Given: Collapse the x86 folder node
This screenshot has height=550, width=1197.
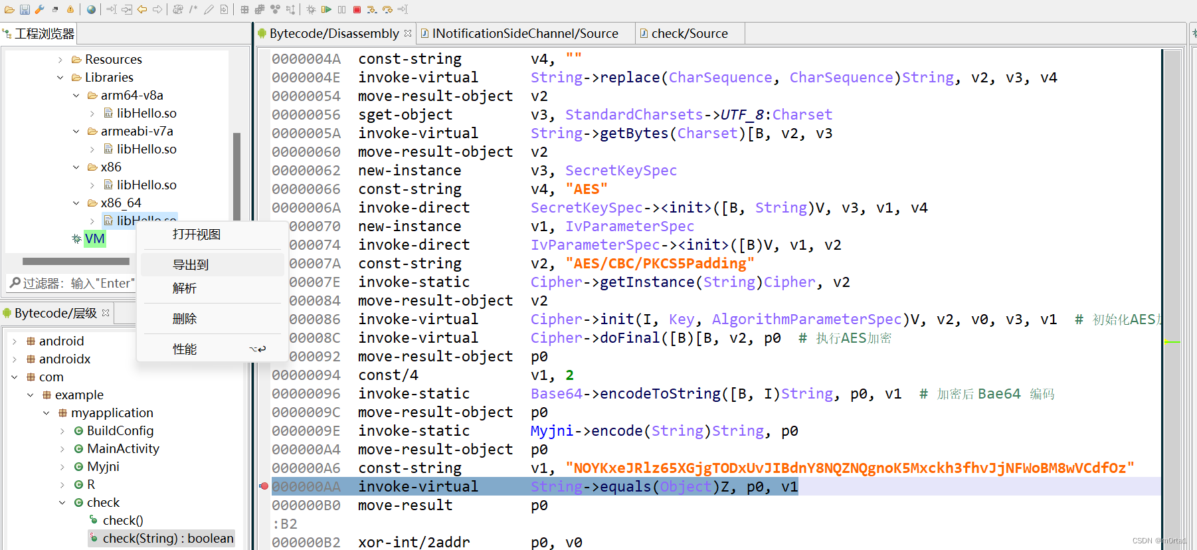Looking at the screenshot, I should [x=76, y=167].
